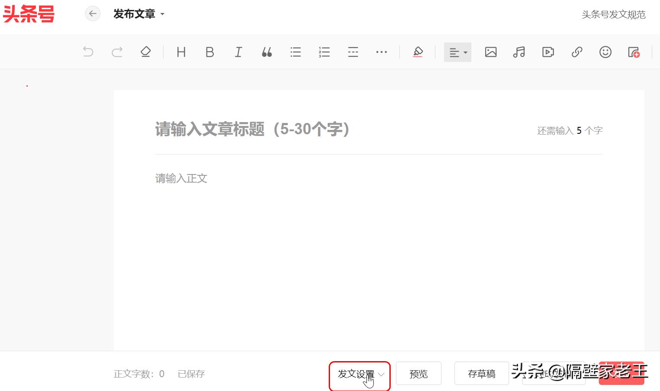Toggle italic formatting
Image resolution: width=660 pixels, height=391 pixels.
[238, 52]
